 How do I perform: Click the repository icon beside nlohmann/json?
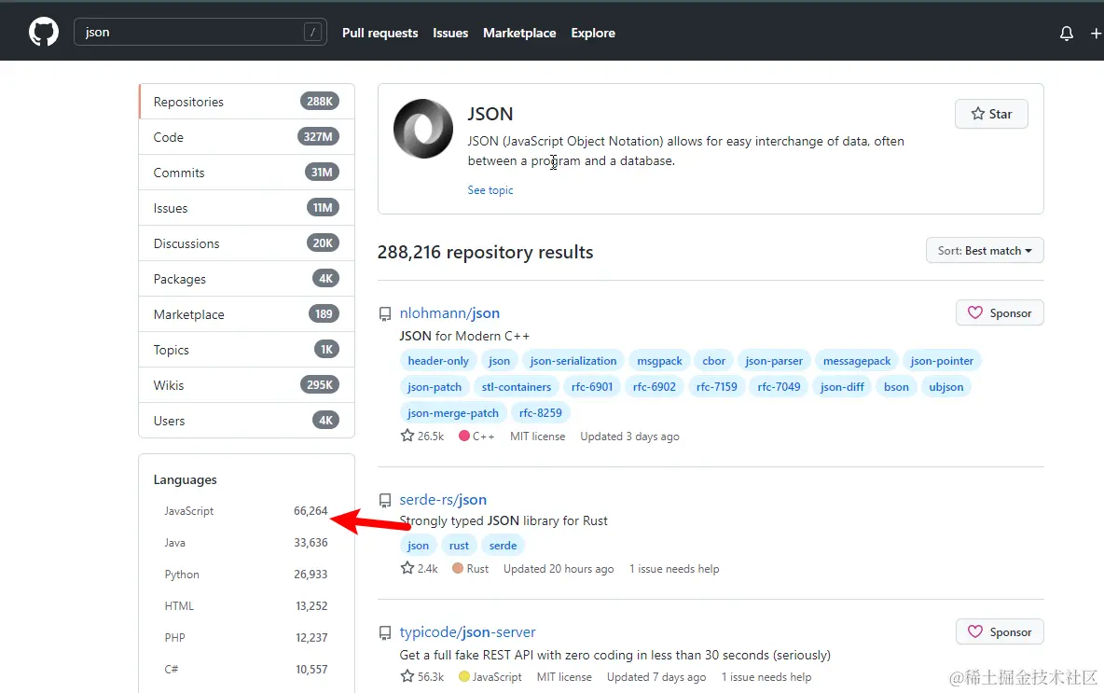tap(385, 314)
